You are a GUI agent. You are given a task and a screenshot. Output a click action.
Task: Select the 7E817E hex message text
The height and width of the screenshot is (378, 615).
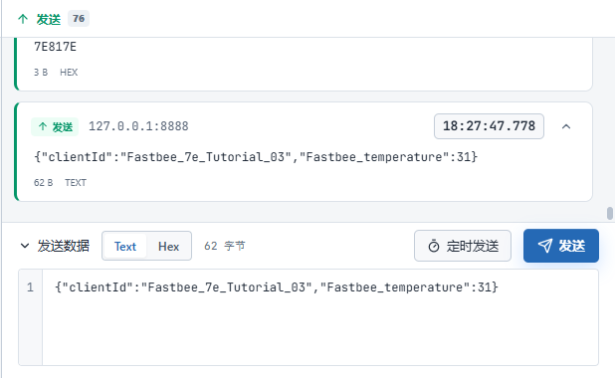56,47
